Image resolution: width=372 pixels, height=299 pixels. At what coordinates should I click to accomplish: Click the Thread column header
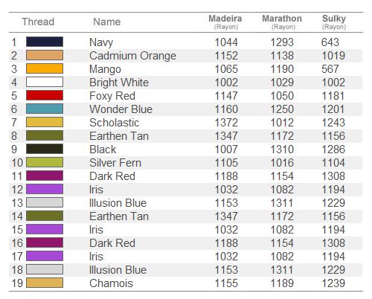(x=38, y=22)
